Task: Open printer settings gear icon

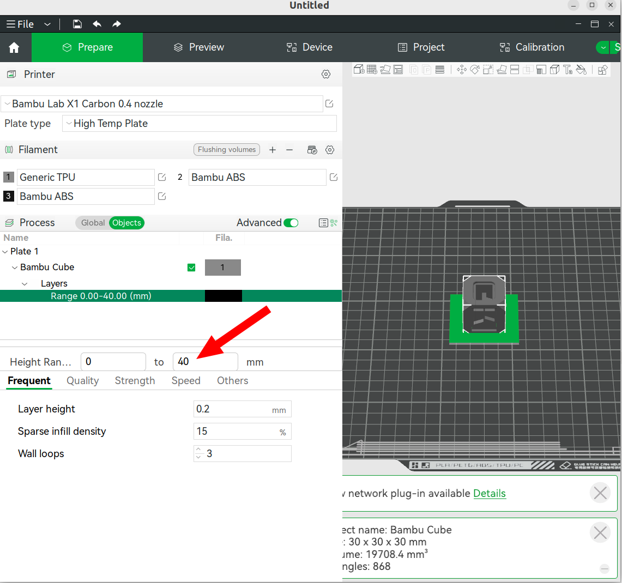Action: (x=325, y=74)
